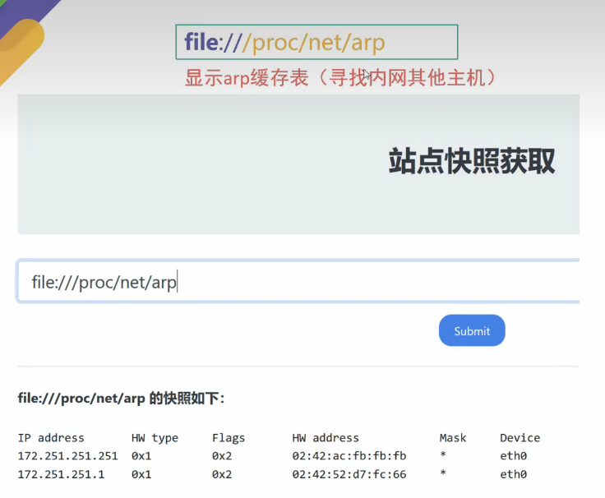Screen dimensions: 605x498
Task: Select IP entry 172.251.251.1
Action: 61,474
